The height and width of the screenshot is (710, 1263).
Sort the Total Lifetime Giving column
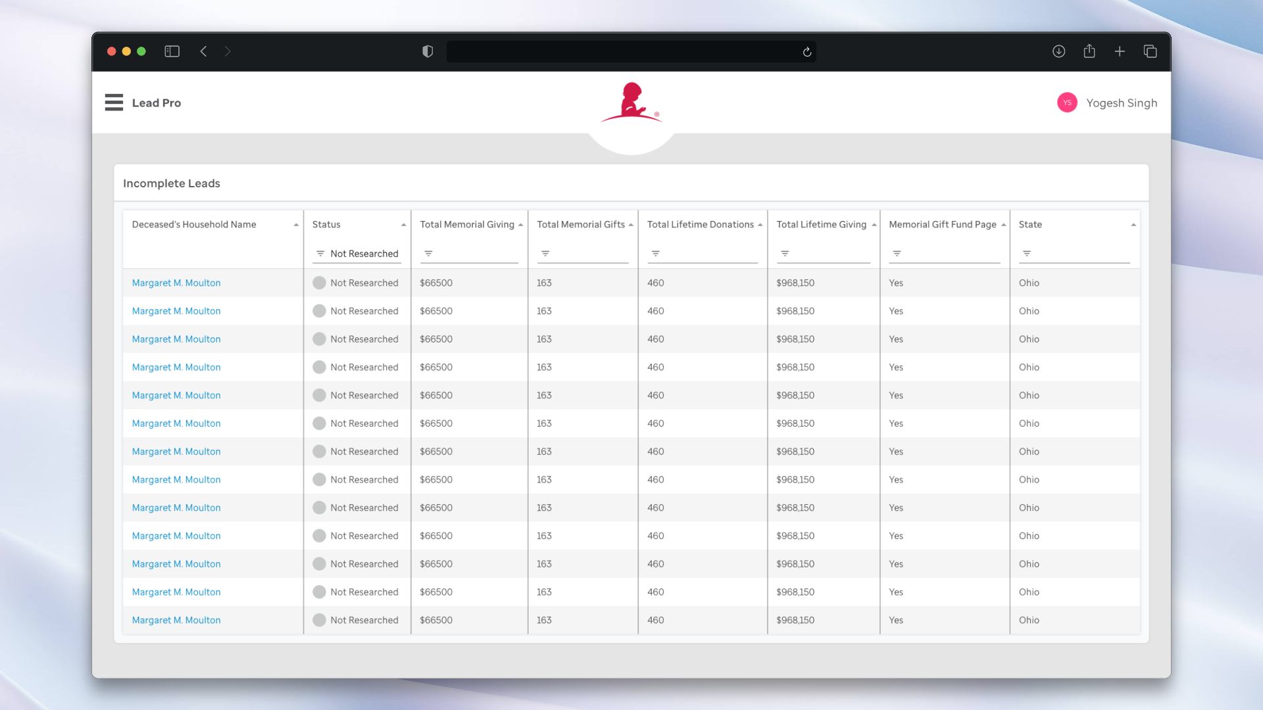coord(874,225)
